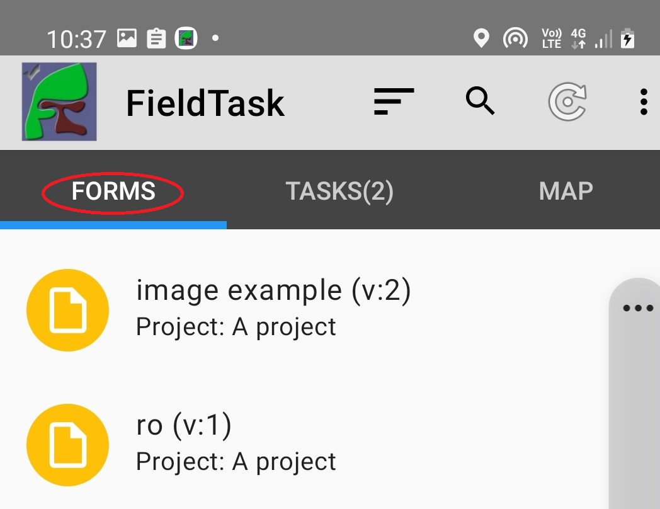Viewport: 660px width, 509px height.
Task: Open the image example (v:2) form
Action: (x=273, y=291)
